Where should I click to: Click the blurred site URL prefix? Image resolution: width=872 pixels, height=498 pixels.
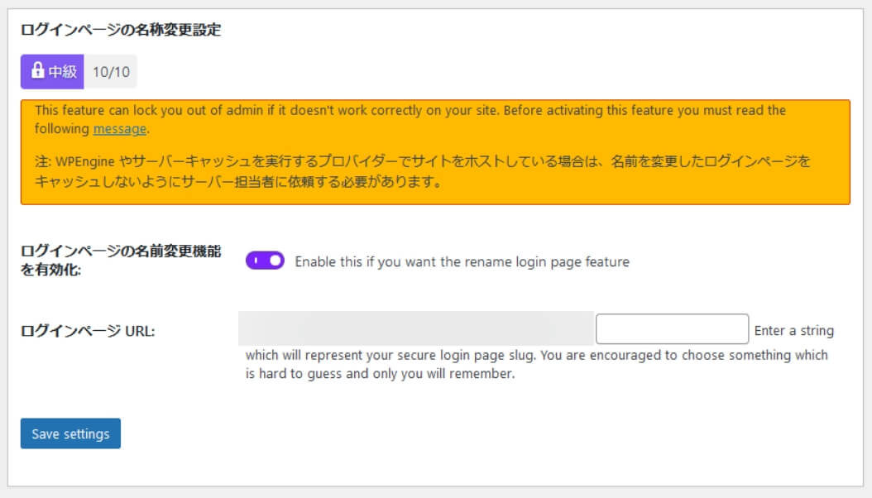[x=415, y=328]
